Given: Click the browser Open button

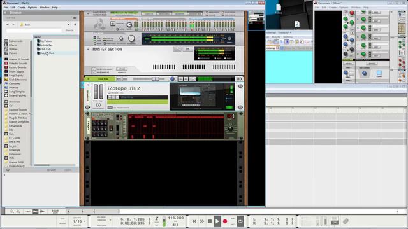Looking at the screenshot, I should coord(68,170).
